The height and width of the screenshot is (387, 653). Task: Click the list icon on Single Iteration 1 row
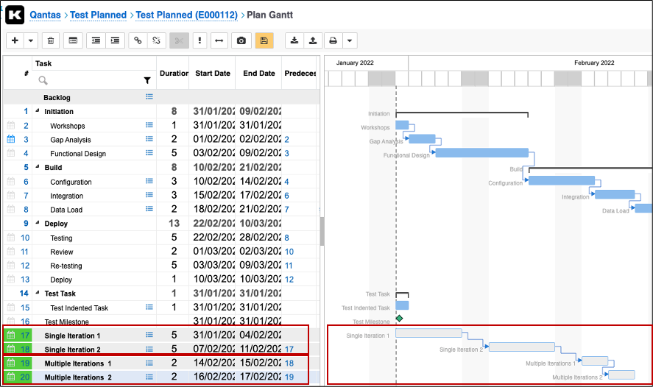149,335
